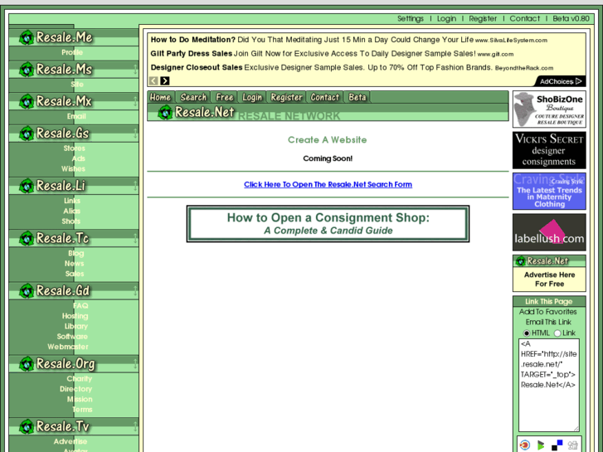The height and width of the screenshot is (452, 603).
Task: Click the Gilt Party Dress Sales ad
Action: (x=332, y=54)
